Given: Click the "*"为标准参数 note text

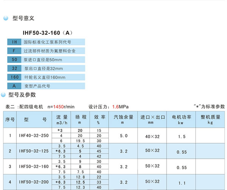Looking at the screenshot, I should coord(209,107).
